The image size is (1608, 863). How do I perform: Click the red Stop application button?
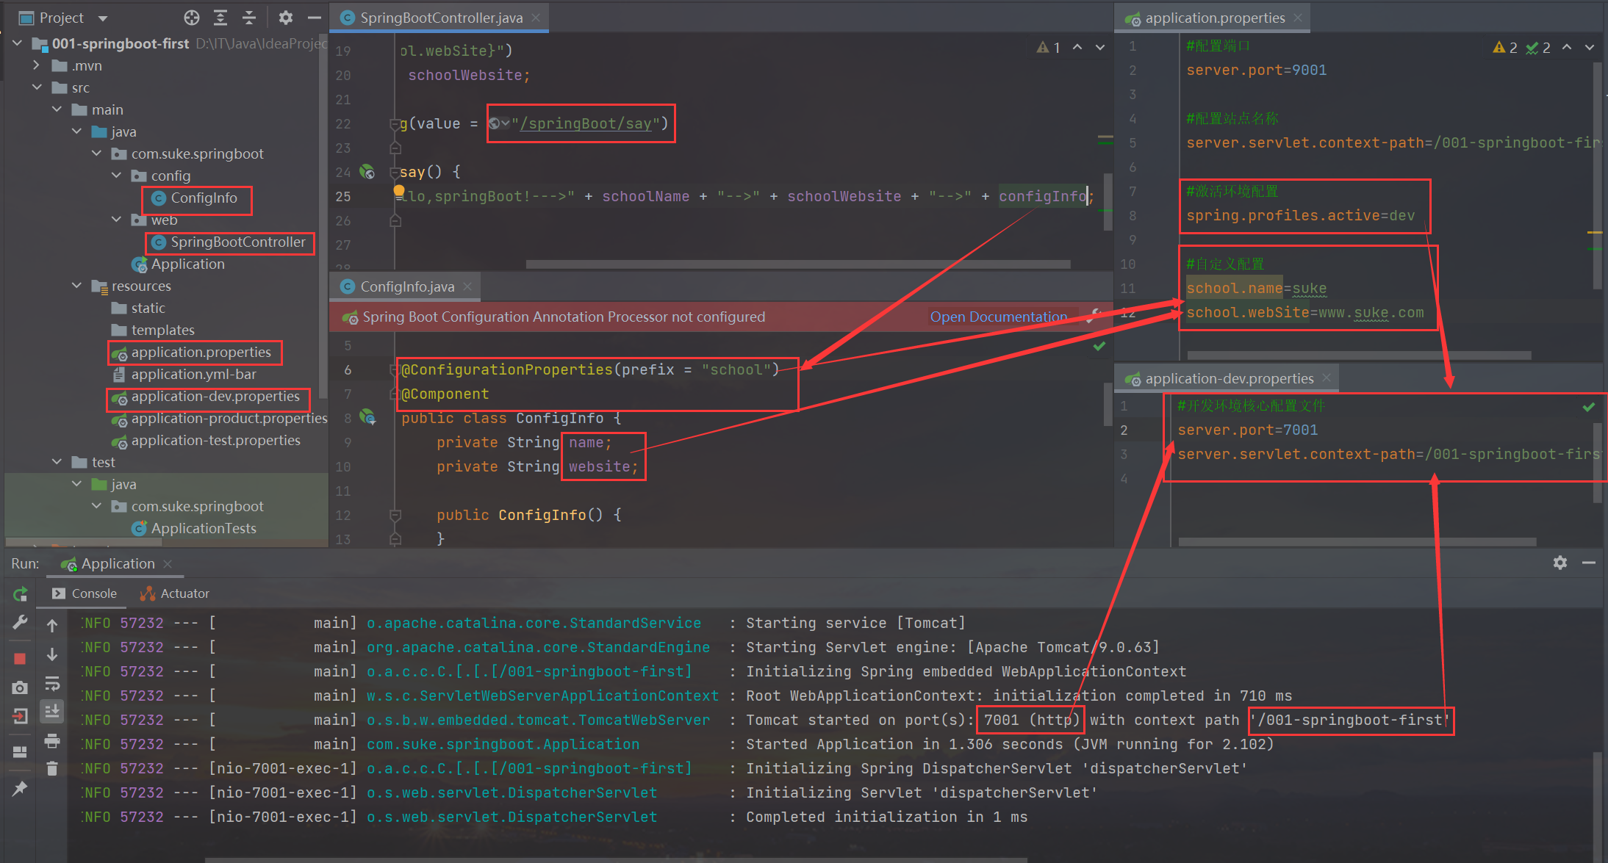tap(20, 658)
